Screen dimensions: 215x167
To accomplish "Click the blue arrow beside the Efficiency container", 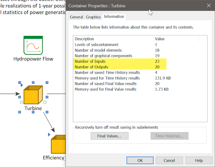I will coord(49,134).
